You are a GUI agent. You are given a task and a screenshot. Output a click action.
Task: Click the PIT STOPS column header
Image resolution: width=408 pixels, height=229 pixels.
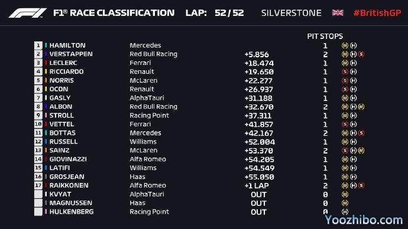325,36
